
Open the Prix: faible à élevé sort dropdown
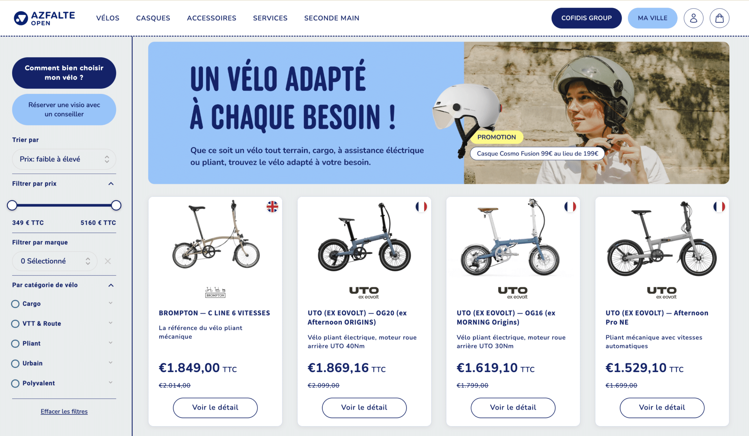click(x=64, y=159)
